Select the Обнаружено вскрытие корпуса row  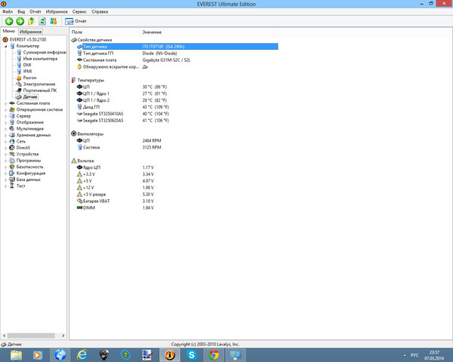177,66
